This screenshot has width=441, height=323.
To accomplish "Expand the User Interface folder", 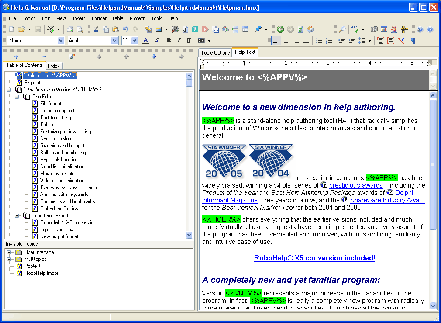I will (x=9, y=252).
